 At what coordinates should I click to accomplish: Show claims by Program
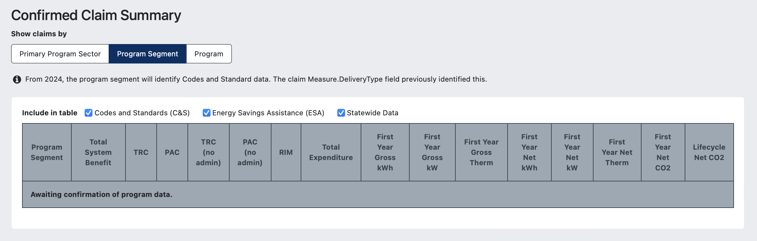coord(209,54)
